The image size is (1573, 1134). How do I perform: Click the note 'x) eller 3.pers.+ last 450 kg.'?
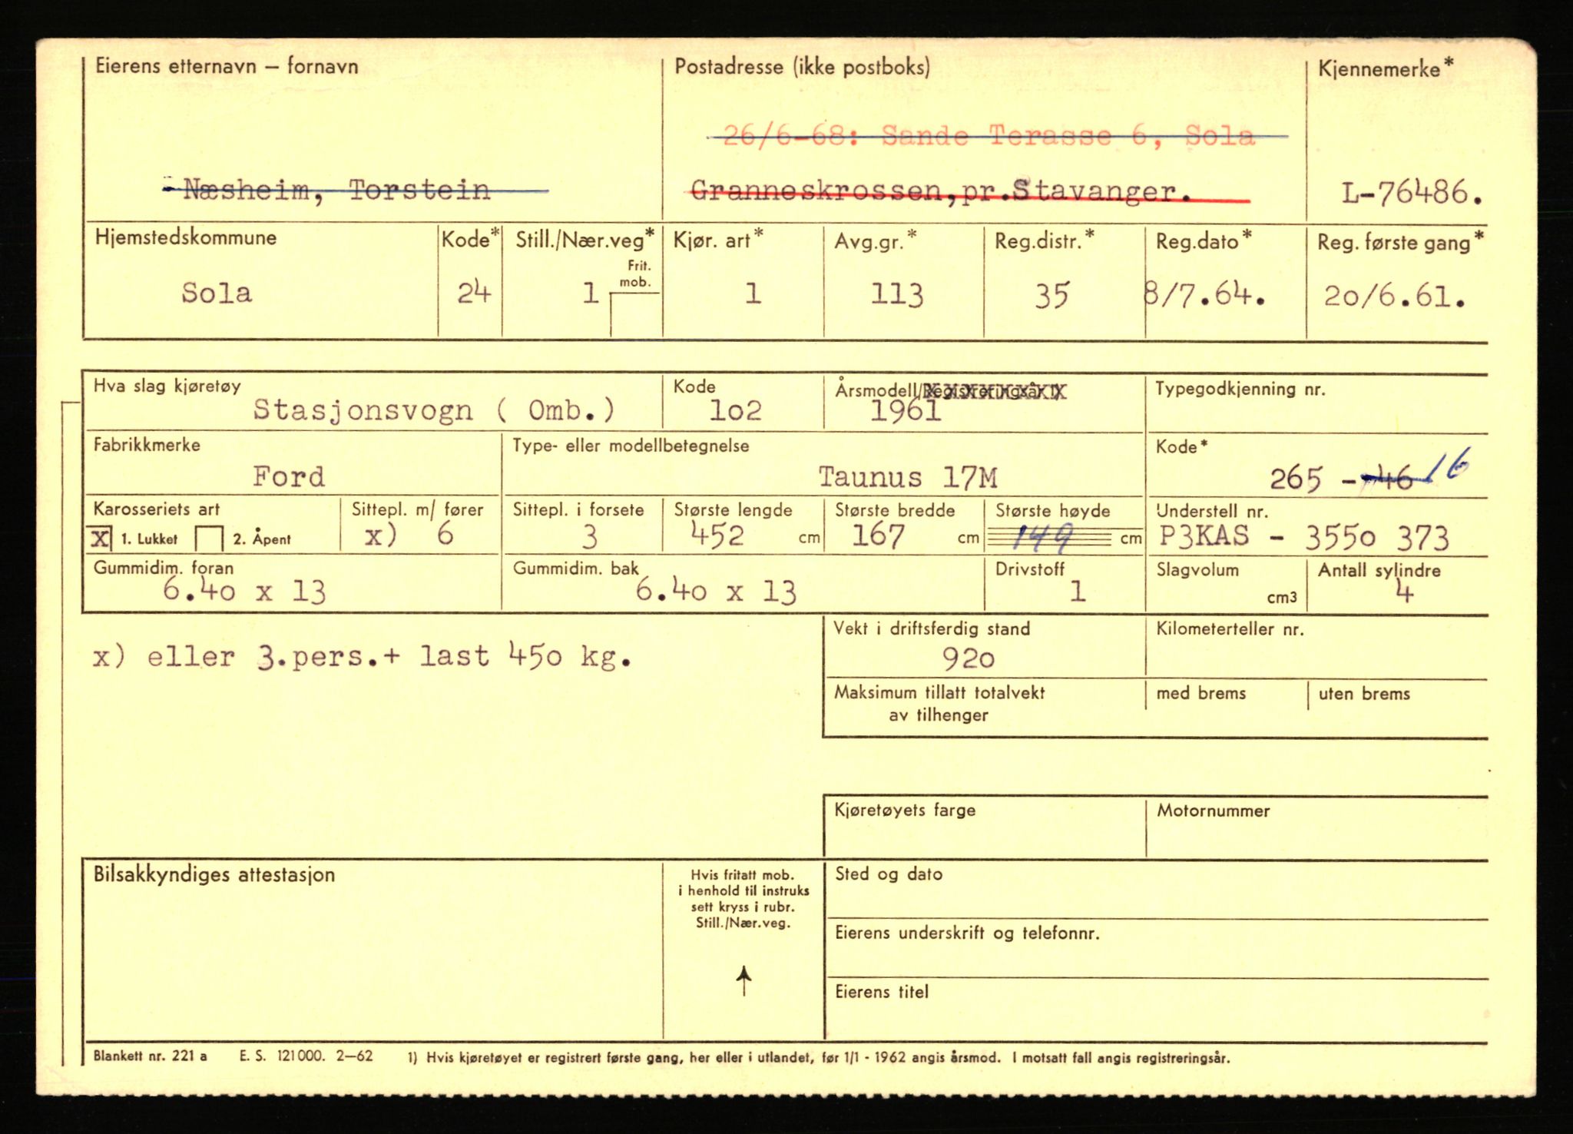(363, 657)
